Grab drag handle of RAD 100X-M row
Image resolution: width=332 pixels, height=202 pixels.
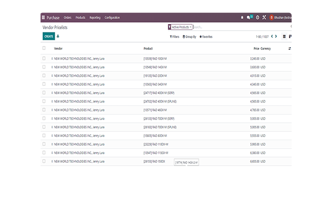pyautogui.click(x=52, y=59)
